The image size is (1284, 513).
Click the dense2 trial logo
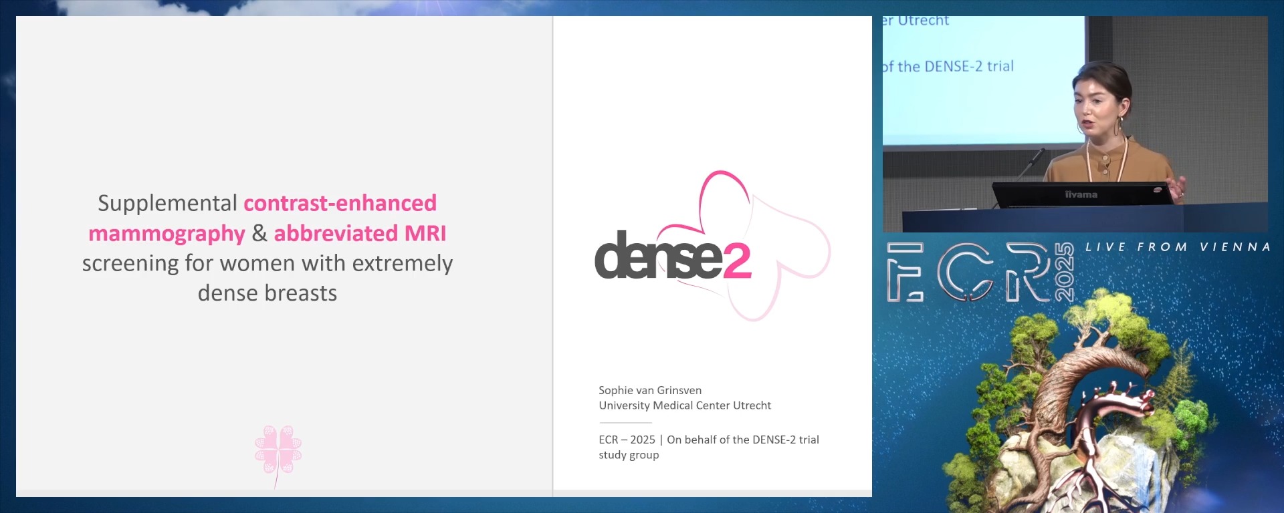pos(712,246)
